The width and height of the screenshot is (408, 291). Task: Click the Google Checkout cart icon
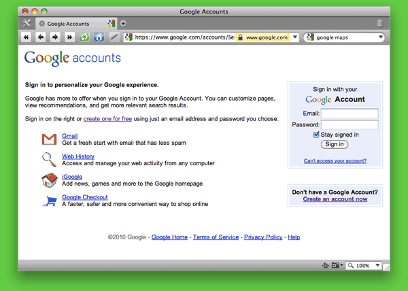[x=50, y=201]
